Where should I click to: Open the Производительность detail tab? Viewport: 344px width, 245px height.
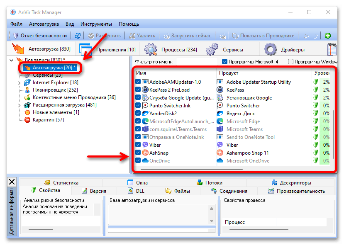296,191
